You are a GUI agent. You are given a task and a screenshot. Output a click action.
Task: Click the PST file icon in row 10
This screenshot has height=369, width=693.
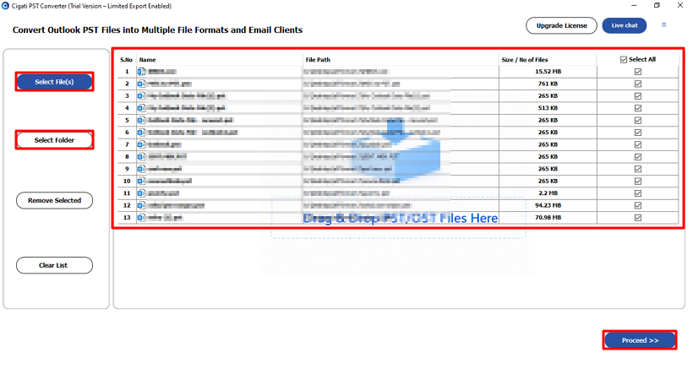click(x=141, y=181)
